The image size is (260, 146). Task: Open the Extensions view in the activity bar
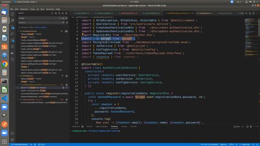click(x=12, y=40)
